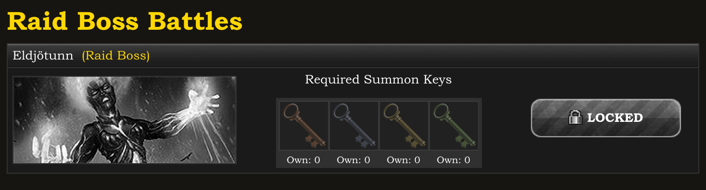Click the Raid Boss Battles heading
This screenshot has width=706, height=190.
[x=125, y=21]
